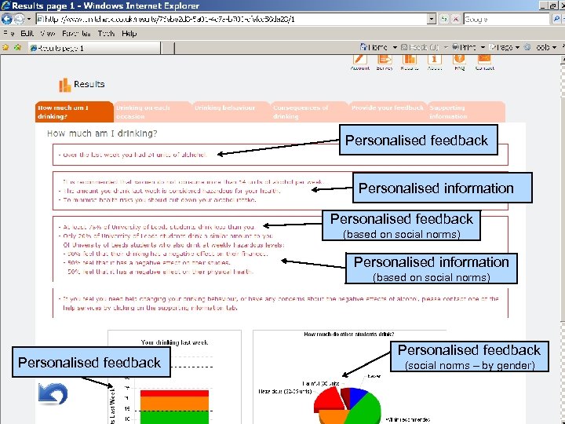Expand the Home button dropdown arrow

(x=395, y=48)
